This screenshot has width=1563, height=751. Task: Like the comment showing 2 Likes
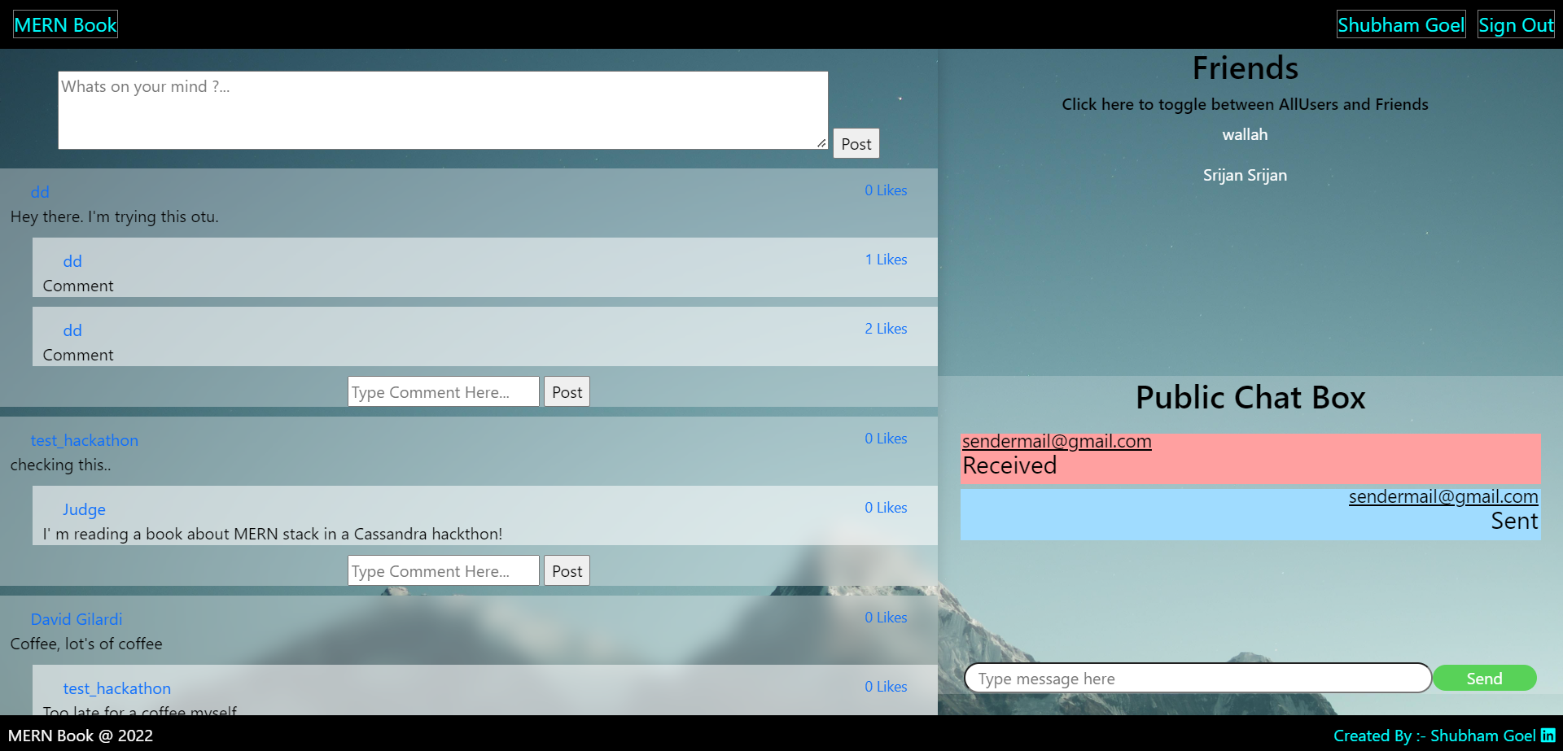[x=886, y=329]
